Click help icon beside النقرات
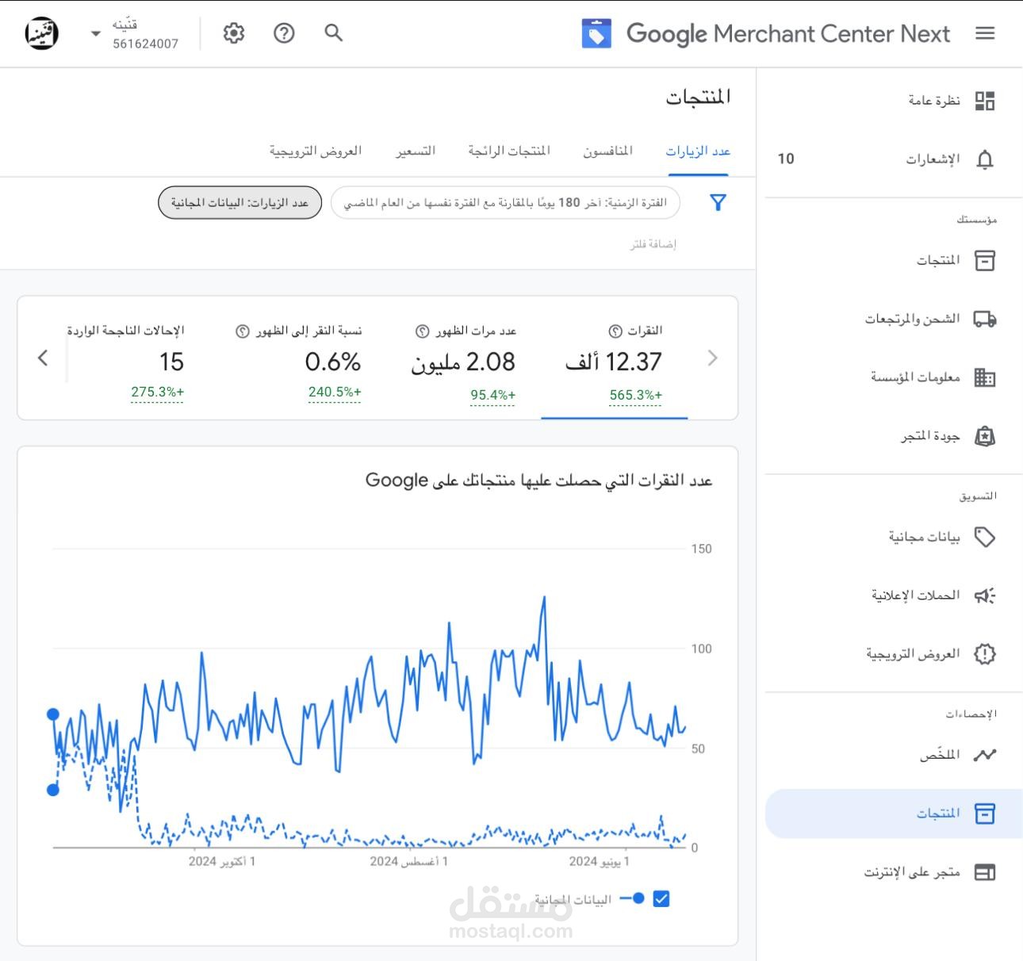 (x=615, y=331)
